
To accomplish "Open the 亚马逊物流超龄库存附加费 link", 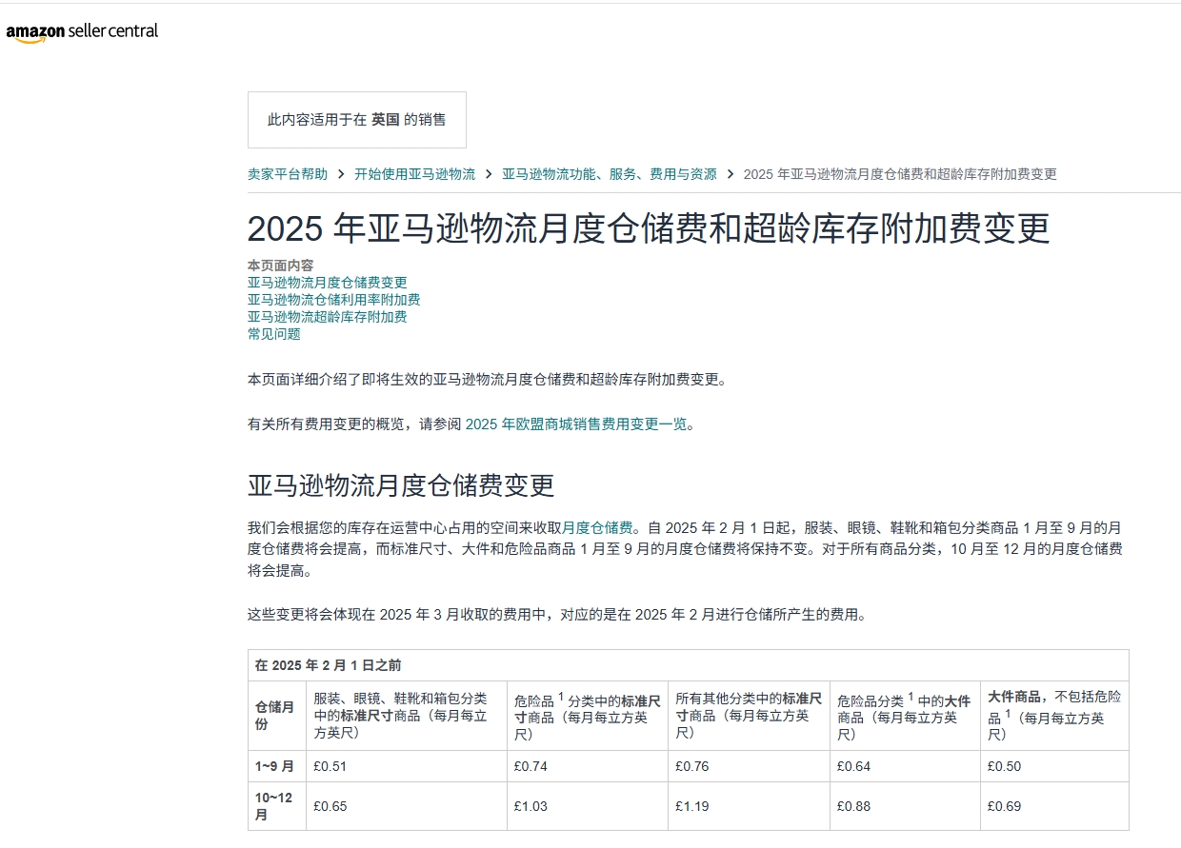I will pyautogui.click(x=326, y=316).
